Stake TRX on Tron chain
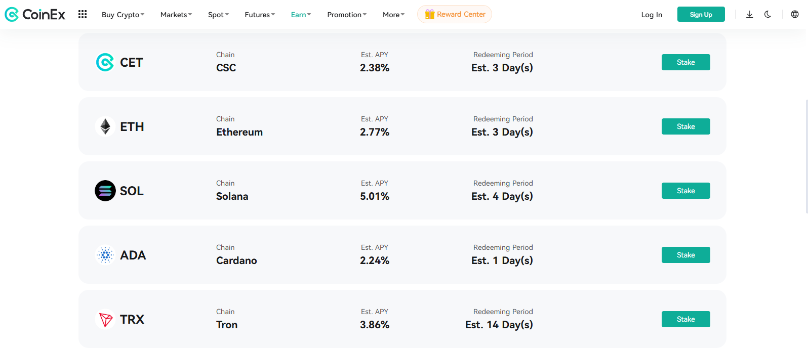This screenshot has width=808, height=349. pos(686,319)
